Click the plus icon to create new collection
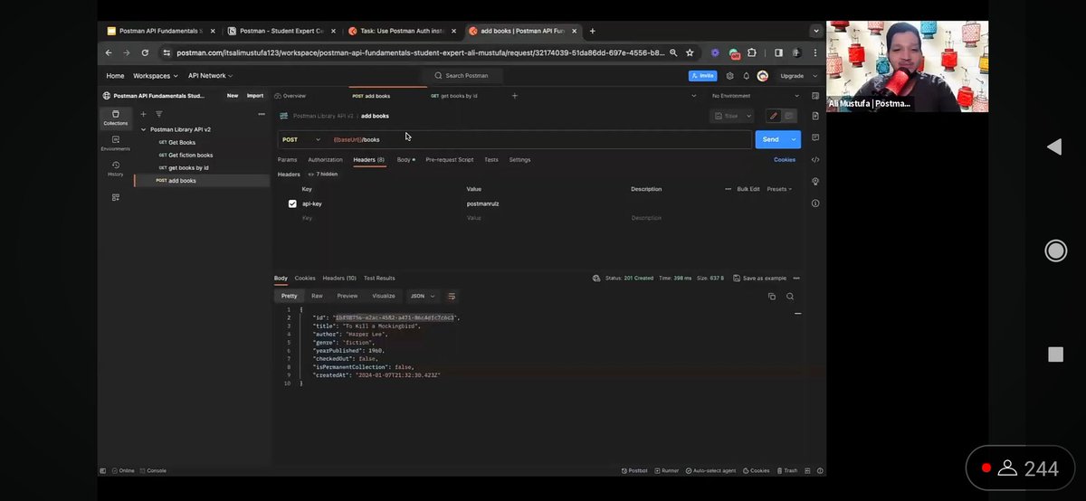 [x=143, y=114]
